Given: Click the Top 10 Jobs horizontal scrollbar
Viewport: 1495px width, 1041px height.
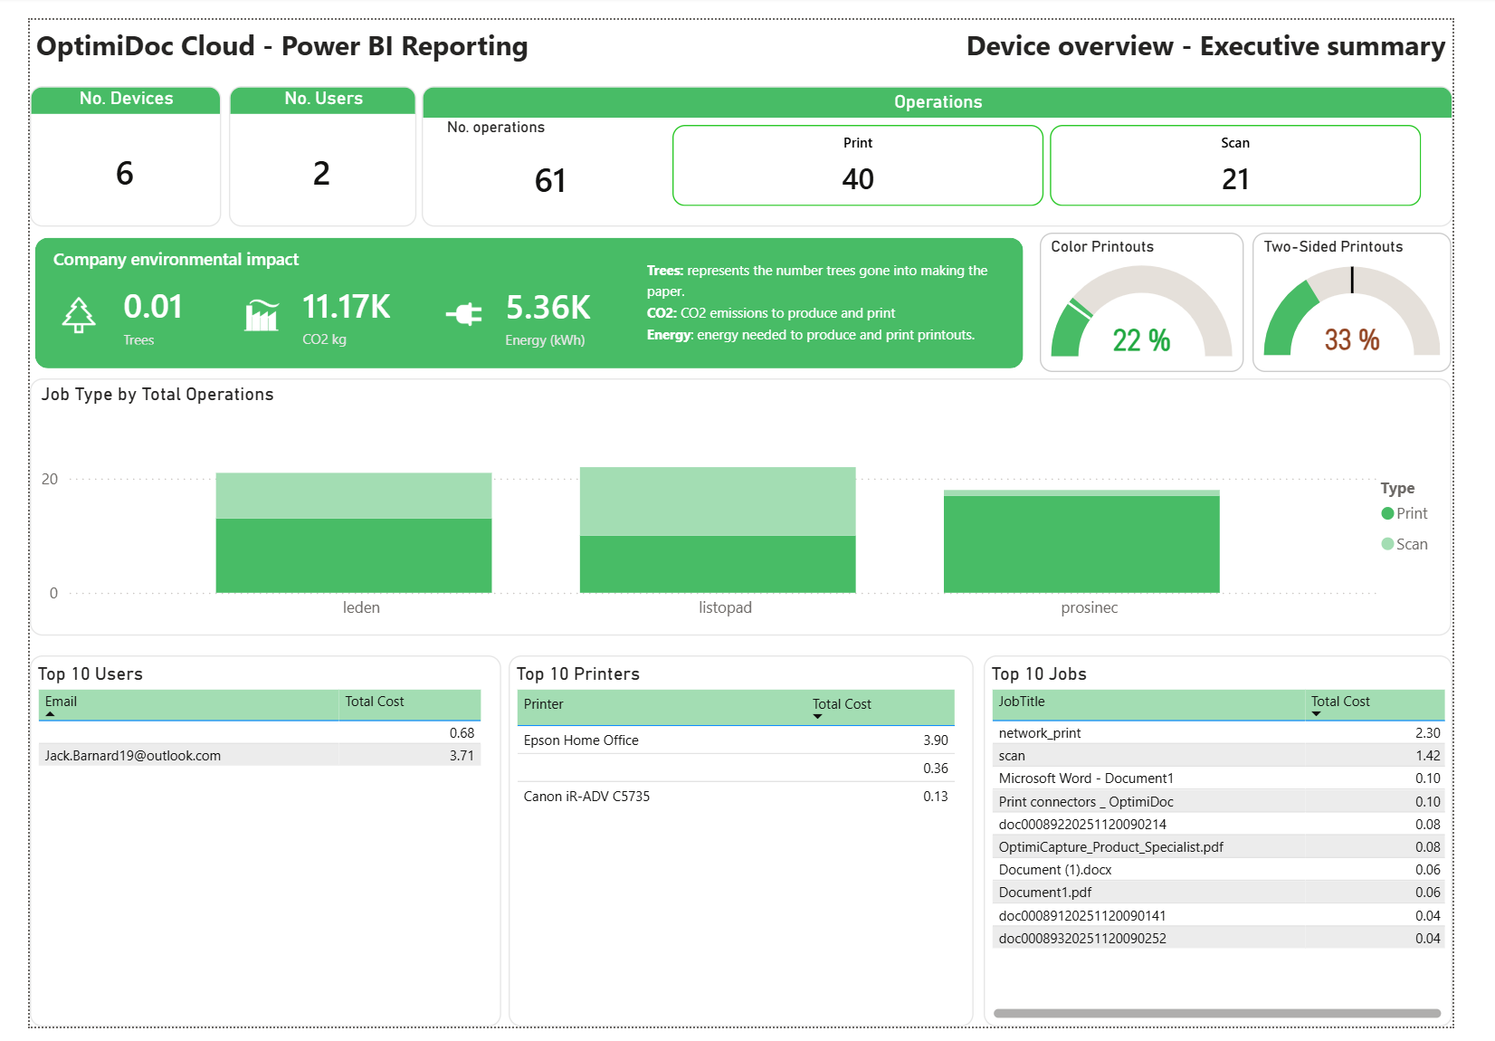Looking at the screenshot, I should point(1216,1013).
